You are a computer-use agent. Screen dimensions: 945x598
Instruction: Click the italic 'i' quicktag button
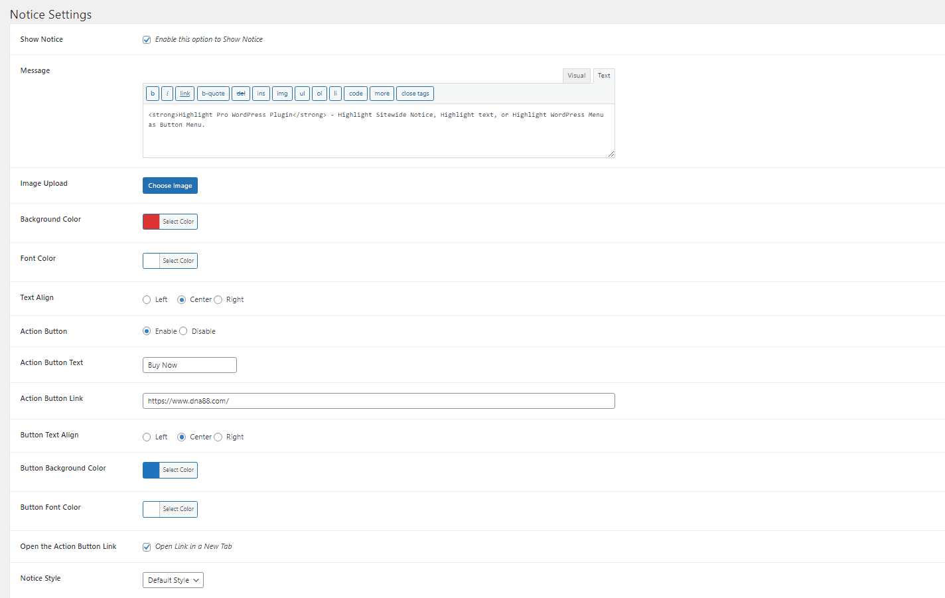(167, 94)
